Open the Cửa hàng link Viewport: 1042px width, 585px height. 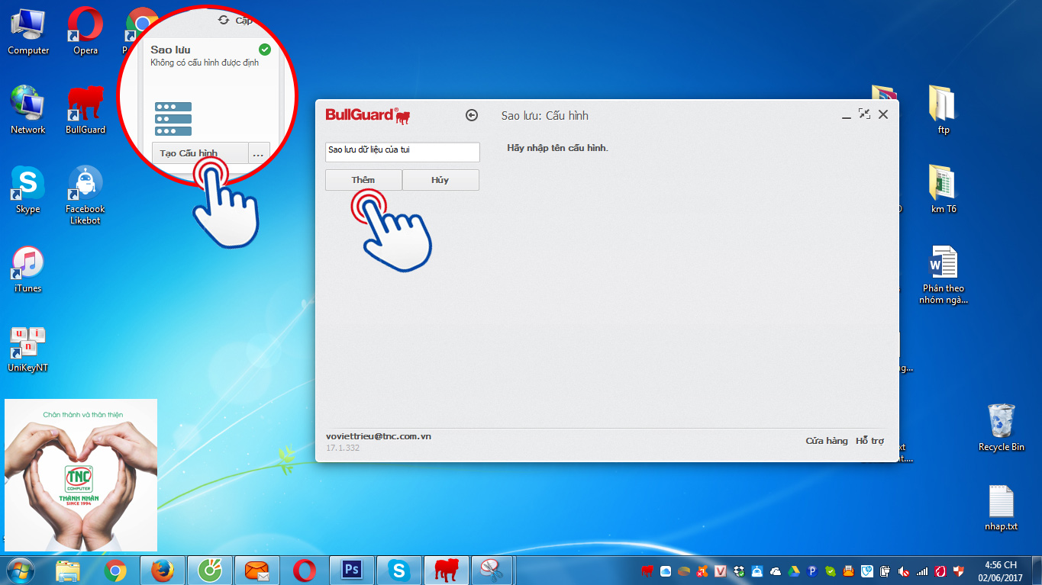(x=827, y=441)
